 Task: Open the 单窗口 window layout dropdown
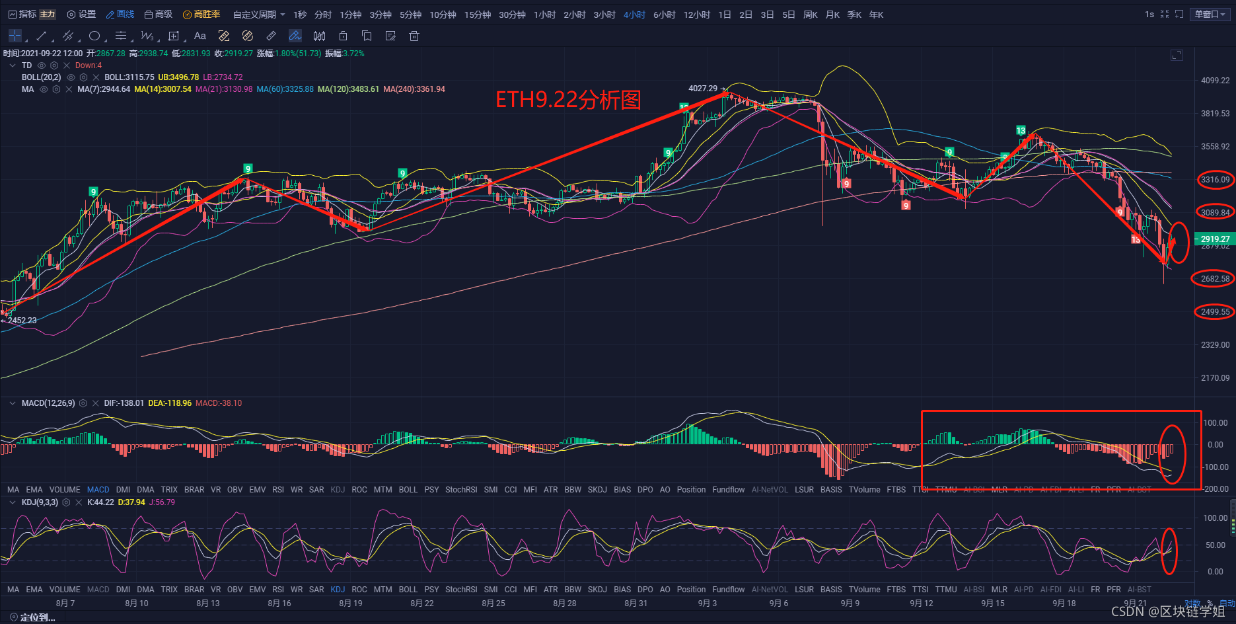1211,14
